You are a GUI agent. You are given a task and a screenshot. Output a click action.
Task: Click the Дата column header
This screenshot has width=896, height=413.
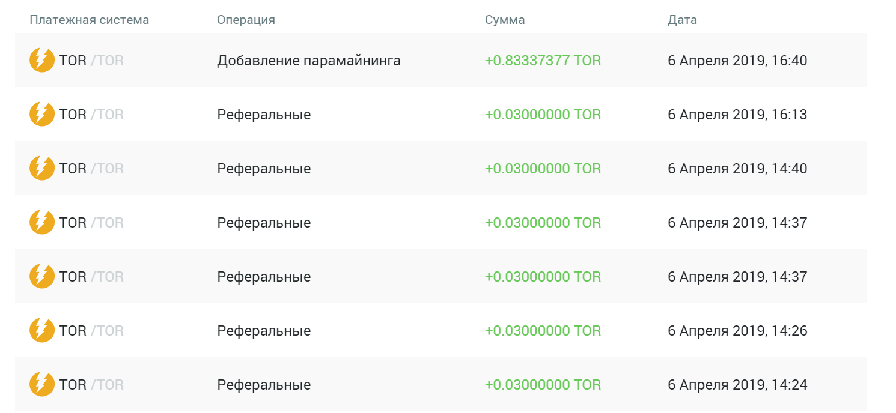click(682, 20)
